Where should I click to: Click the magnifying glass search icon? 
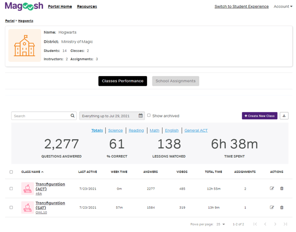73,116
